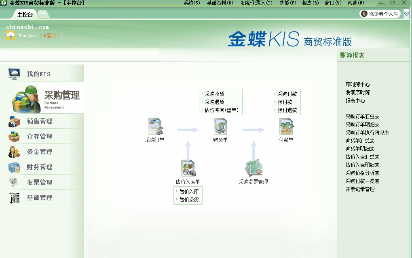Click the 我的KIS sidebar icon
412x258 pixels.
click(x=14, y=73)
